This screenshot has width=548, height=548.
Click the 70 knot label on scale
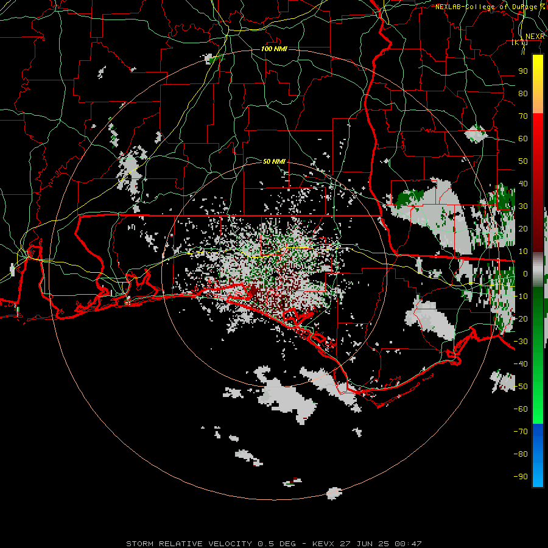click(523, 116)
